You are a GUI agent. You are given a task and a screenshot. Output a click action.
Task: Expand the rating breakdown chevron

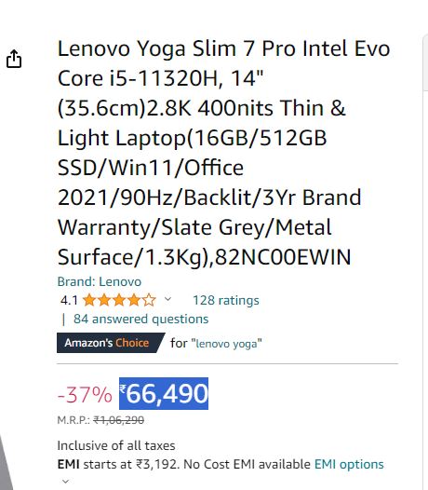tap(167, 299)
